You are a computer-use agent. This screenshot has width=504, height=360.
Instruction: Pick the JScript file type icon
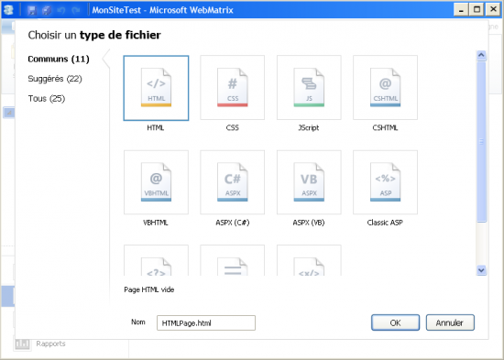pos(309,87)
